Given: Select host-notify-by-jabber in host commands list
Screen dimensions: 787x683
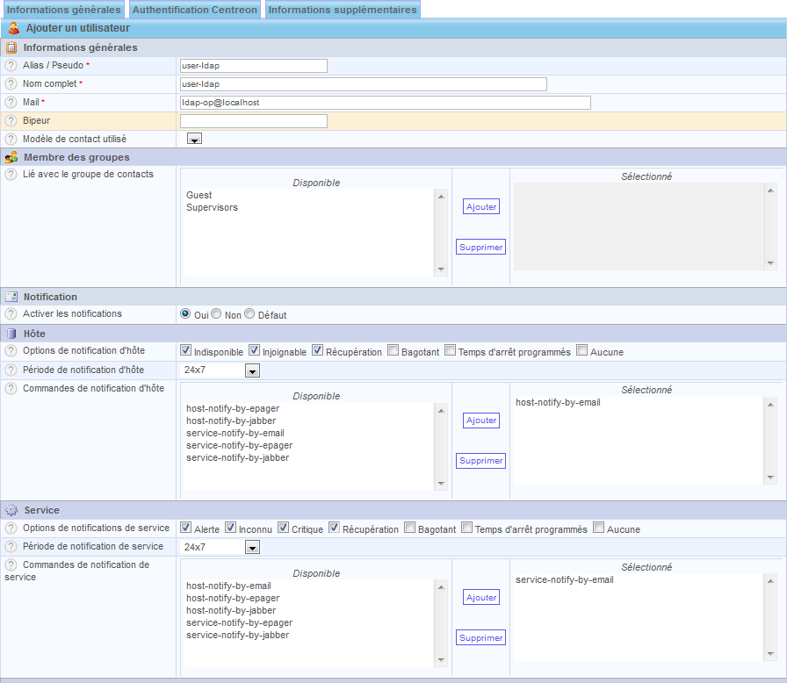Looking at the screenshot, I should click(231, 421).
